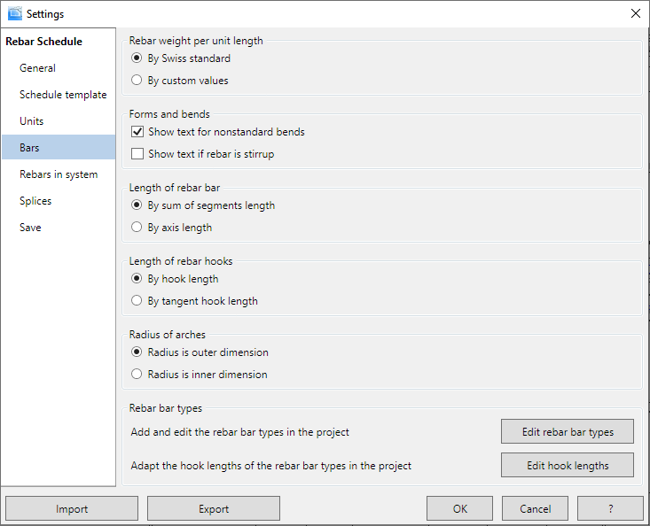Choose By tangent hook length
Viewport: 650px width, 526px height.
click(x=137, y=301)
